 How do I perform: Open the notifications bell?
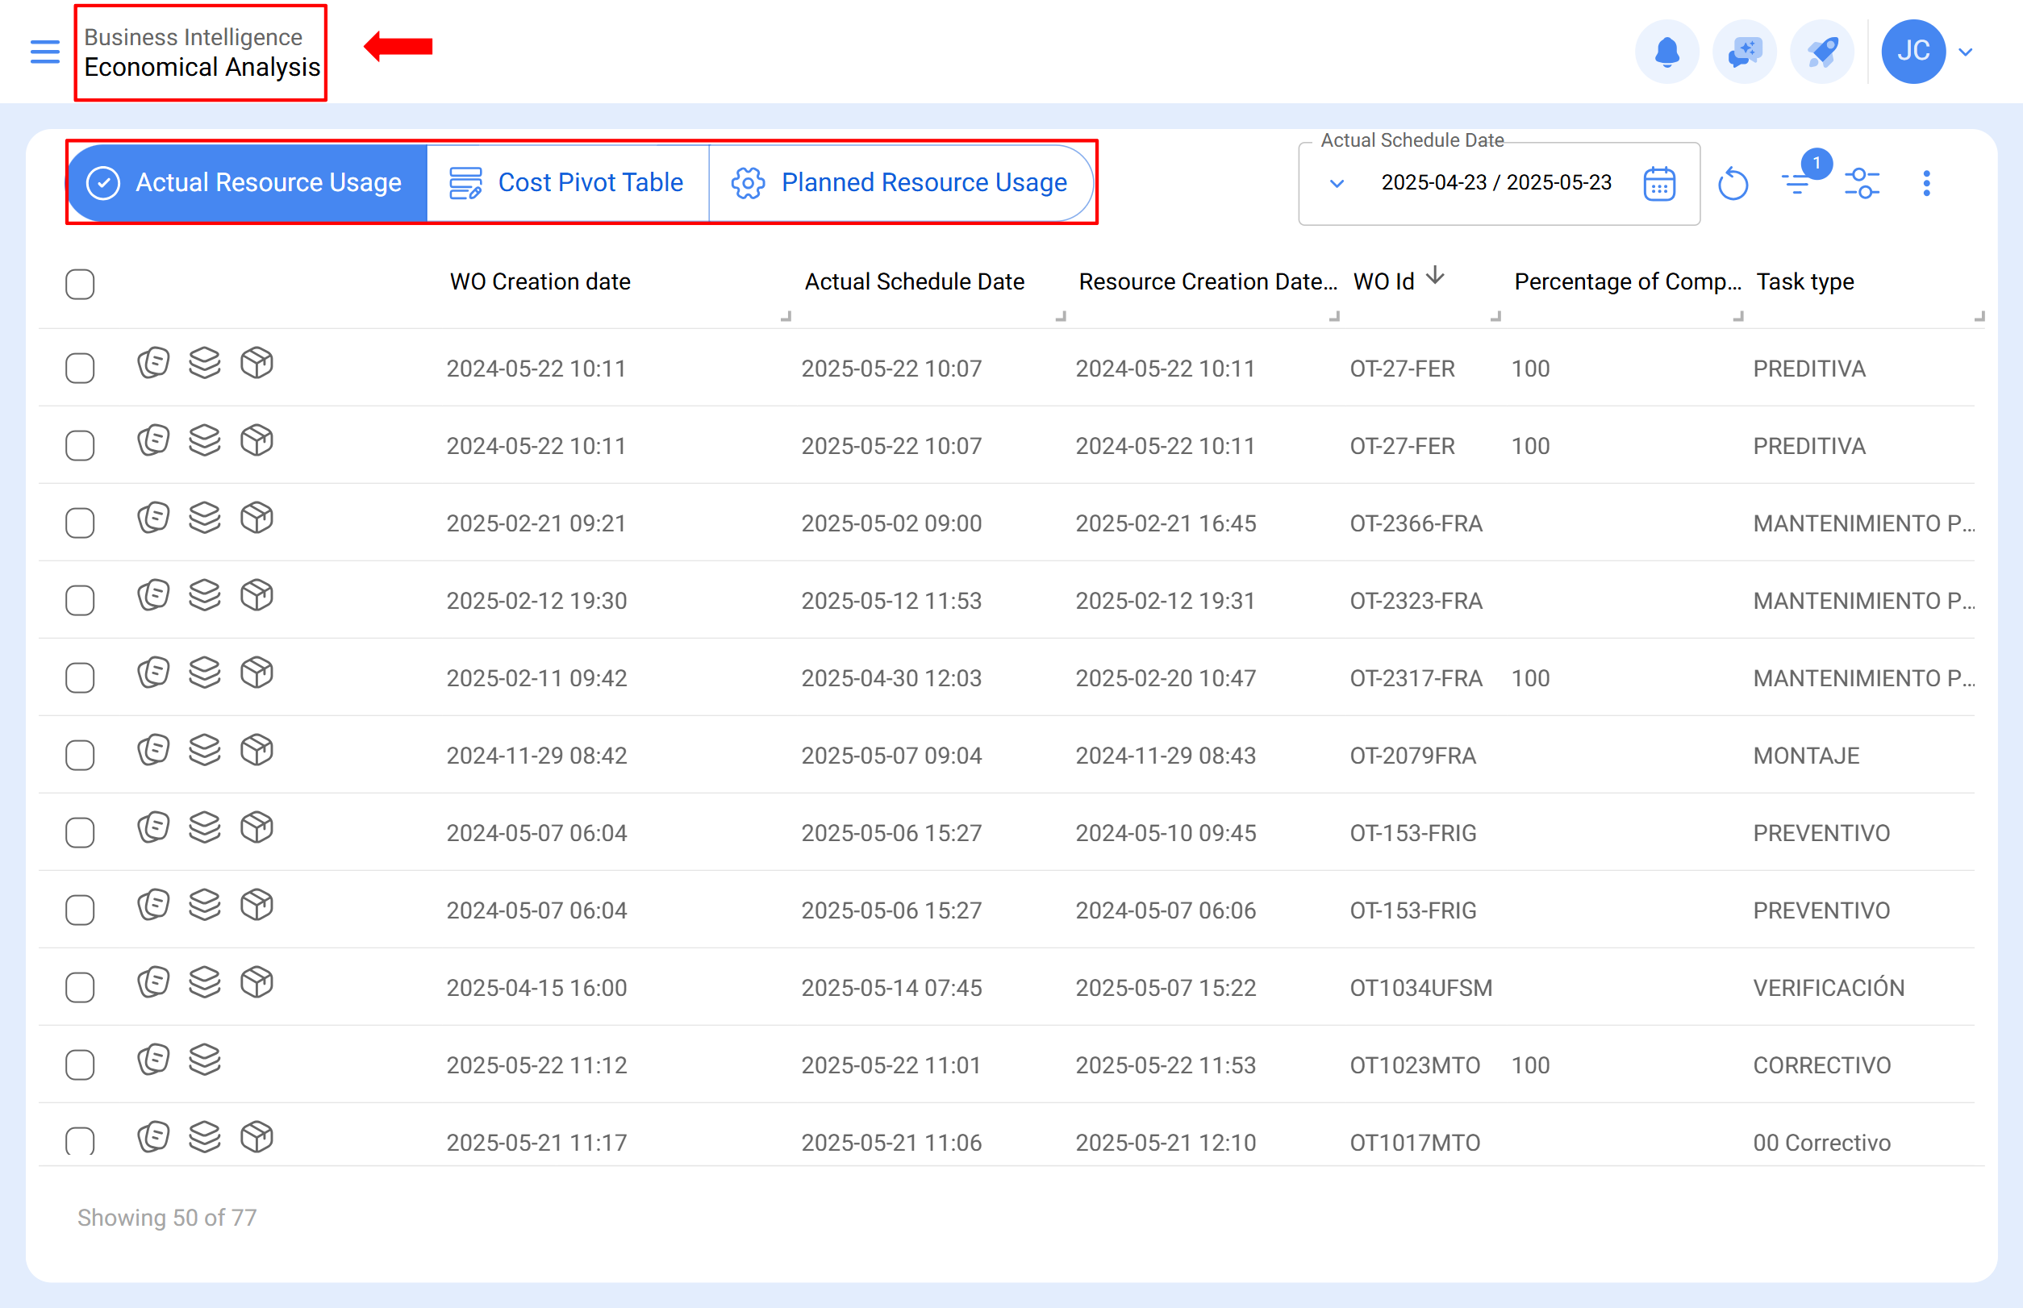click(1667, 52)
